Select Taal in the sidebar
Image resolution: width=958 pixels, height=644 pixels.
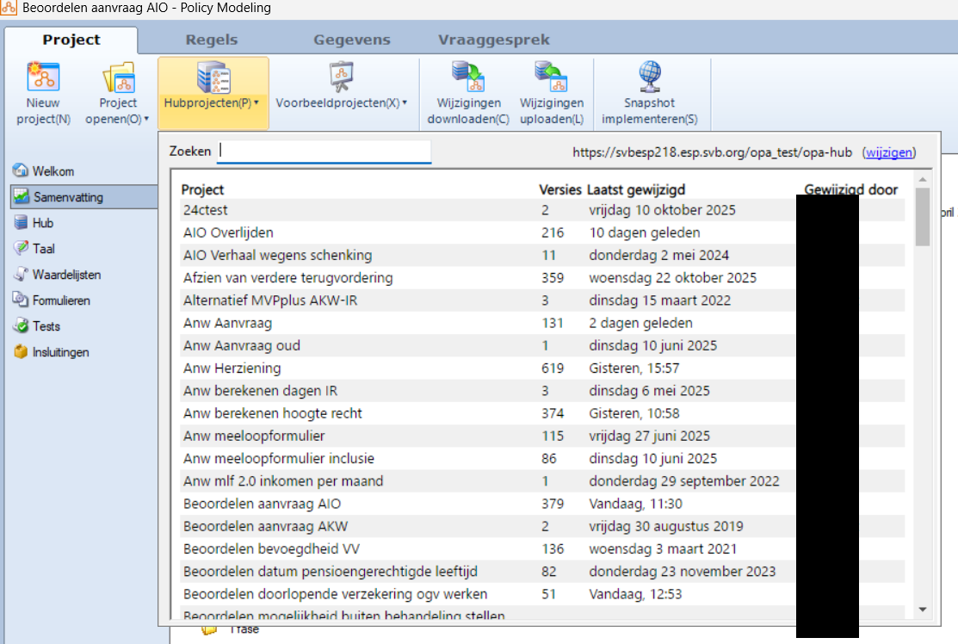[44, 249]
